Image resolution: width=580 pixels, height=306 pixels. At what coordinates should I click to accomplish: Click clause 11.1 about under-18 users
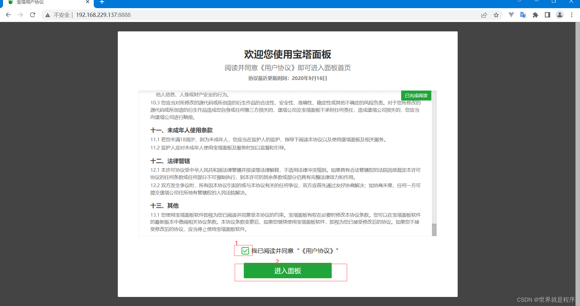click(269, 140)
